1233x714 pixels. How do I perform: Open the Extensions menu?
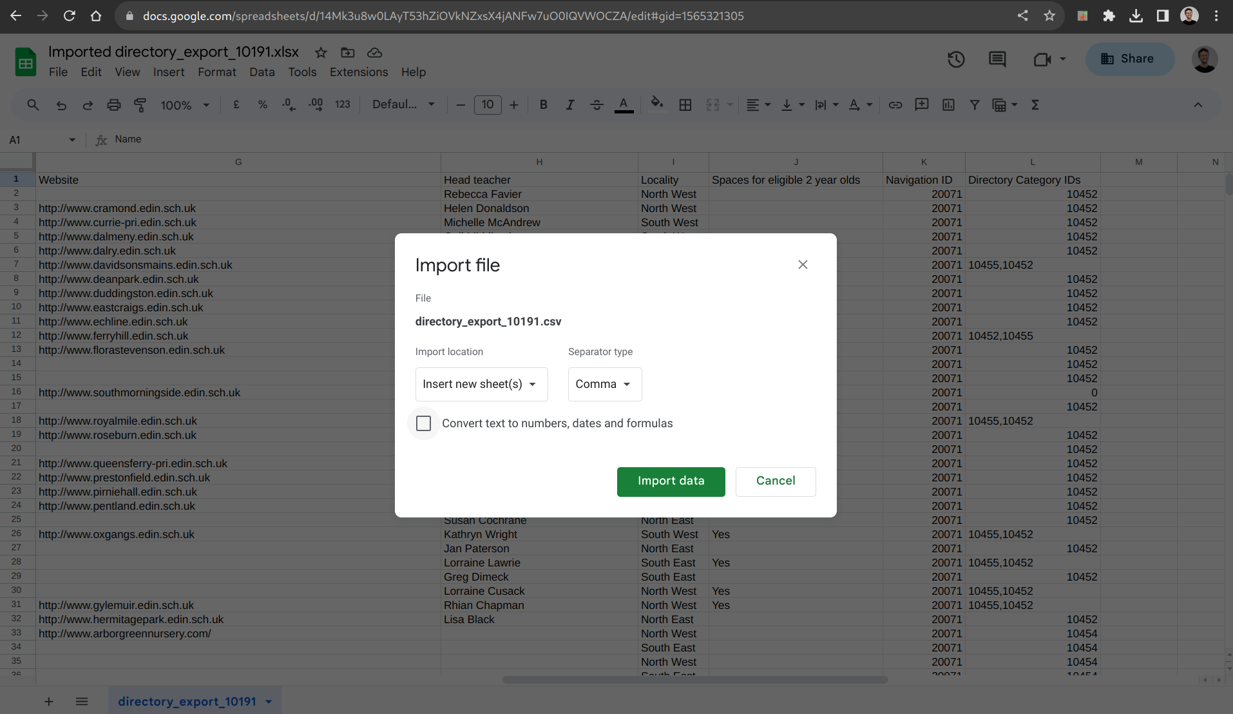(359, 72)
